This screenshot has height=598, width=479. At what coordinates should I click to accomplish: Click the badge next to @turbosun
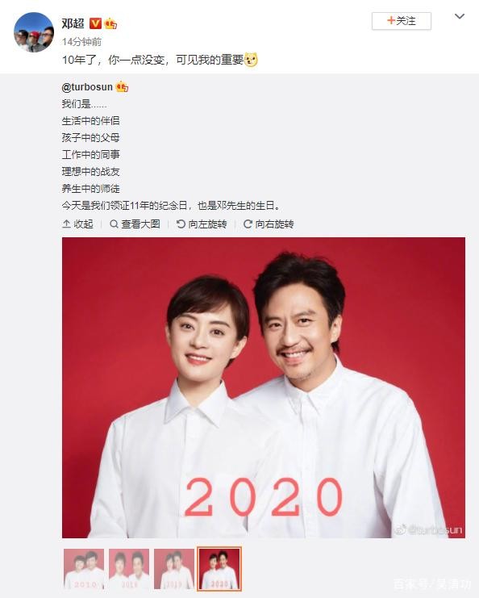pos(122,87)
